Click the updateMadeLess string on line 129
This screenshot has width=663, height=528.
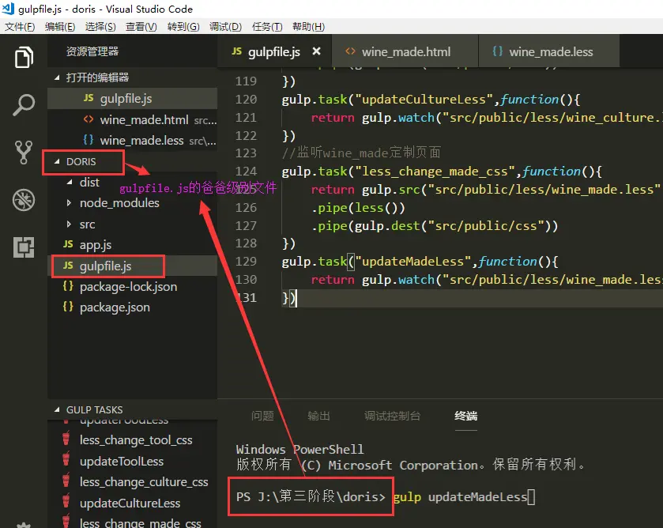412,262
